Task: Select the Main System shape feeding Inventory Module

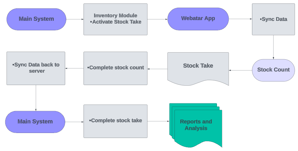Action: point(36,19)
